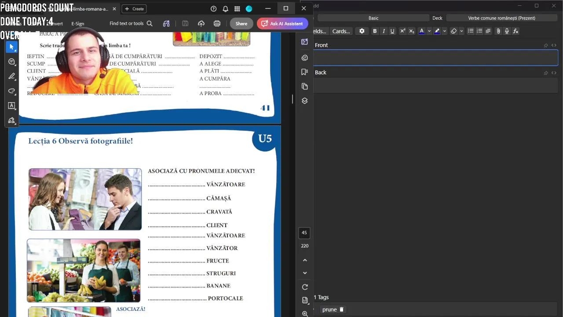This screenshot has width=563, height=317.
Task: Open the bookmarks panel in right rail
Action: pos(305,72)
